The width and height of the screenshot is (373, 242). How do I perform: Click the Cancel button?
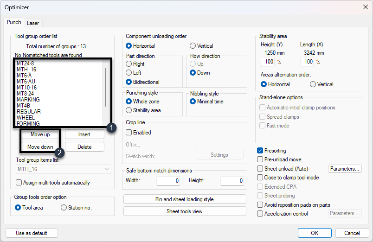click(x=352, y=233)
